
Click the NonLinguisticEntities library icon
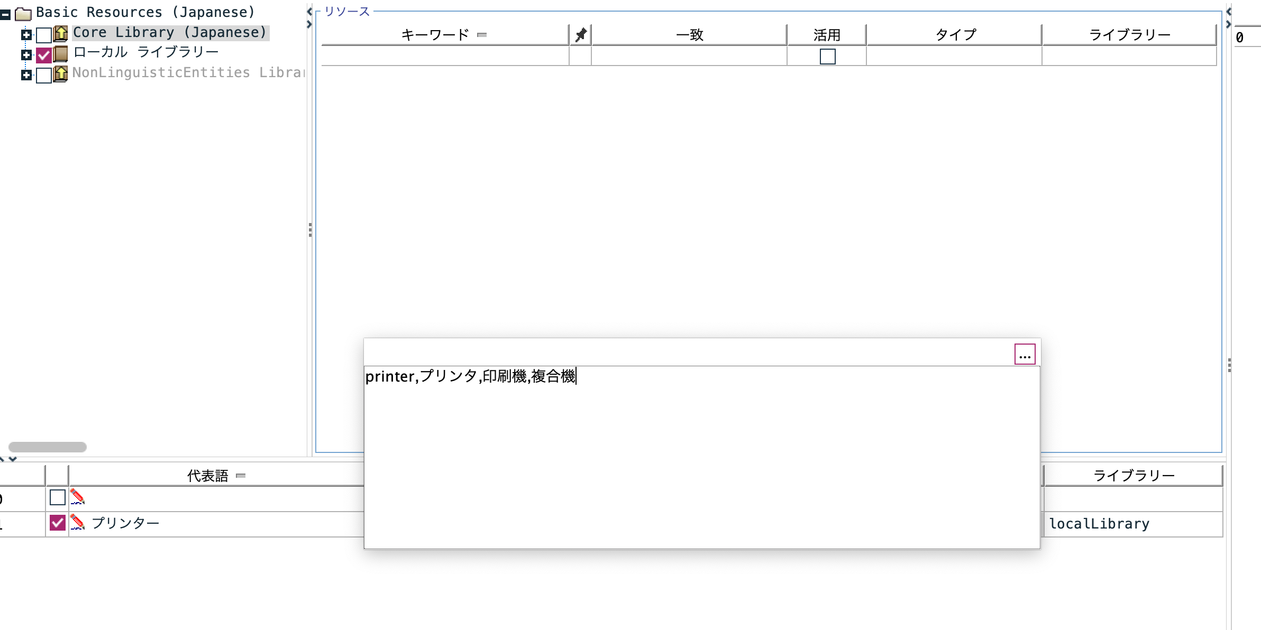[61, 74]
